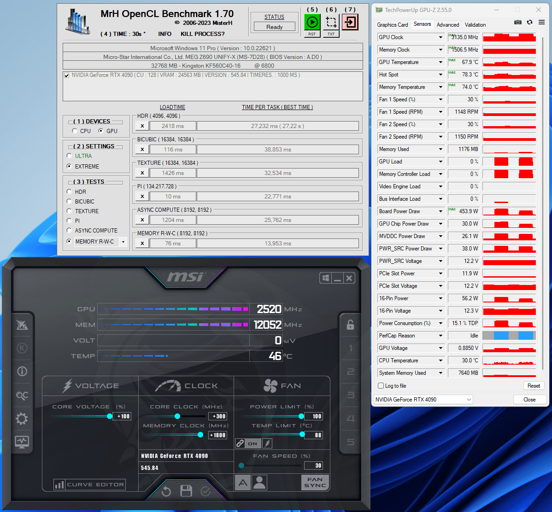Image resolution: width=552 pixels, height=512 pixels.
Task: Click the profile lock icon in Afterburner
Action: [x=350, y=325]
